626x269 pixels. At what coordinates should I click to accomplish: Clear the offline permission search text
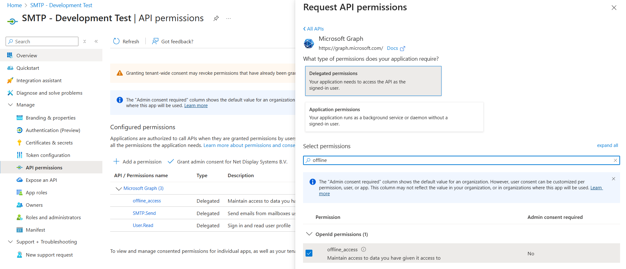pyautogui.click(x=615, y=160)
